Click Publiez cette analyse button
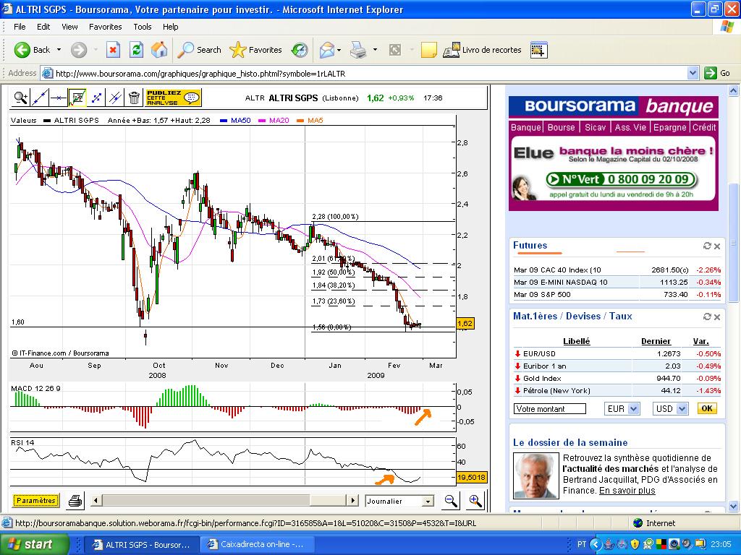Screen dimensions: 741x555 (174, 98)
